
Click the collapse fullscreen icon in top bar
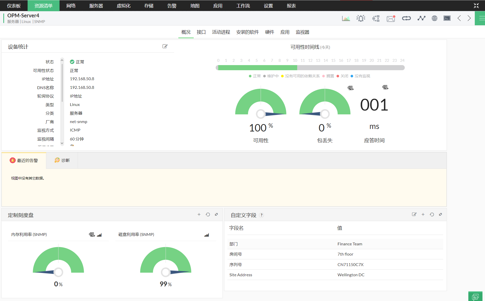(x=476, y=6)
